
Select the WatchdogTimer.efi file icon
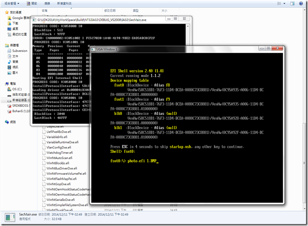(44, 153)
